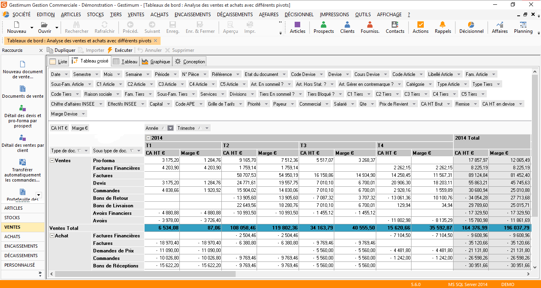Open the Marge Devise field dropdown
Screen dimensions: 541x288
(83, 114)
